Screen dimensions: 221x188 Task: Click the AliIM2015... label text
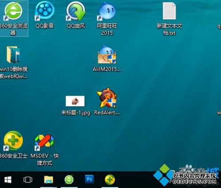click(107, 69)
